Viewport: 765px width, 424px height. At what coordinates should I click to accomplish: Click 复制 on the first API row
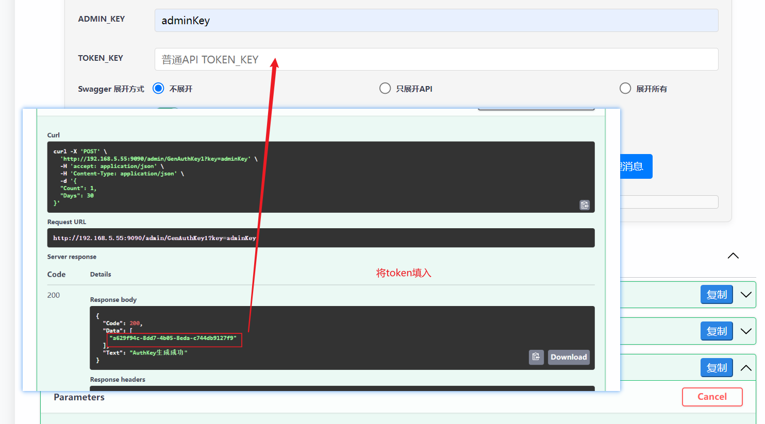[717, 295]
